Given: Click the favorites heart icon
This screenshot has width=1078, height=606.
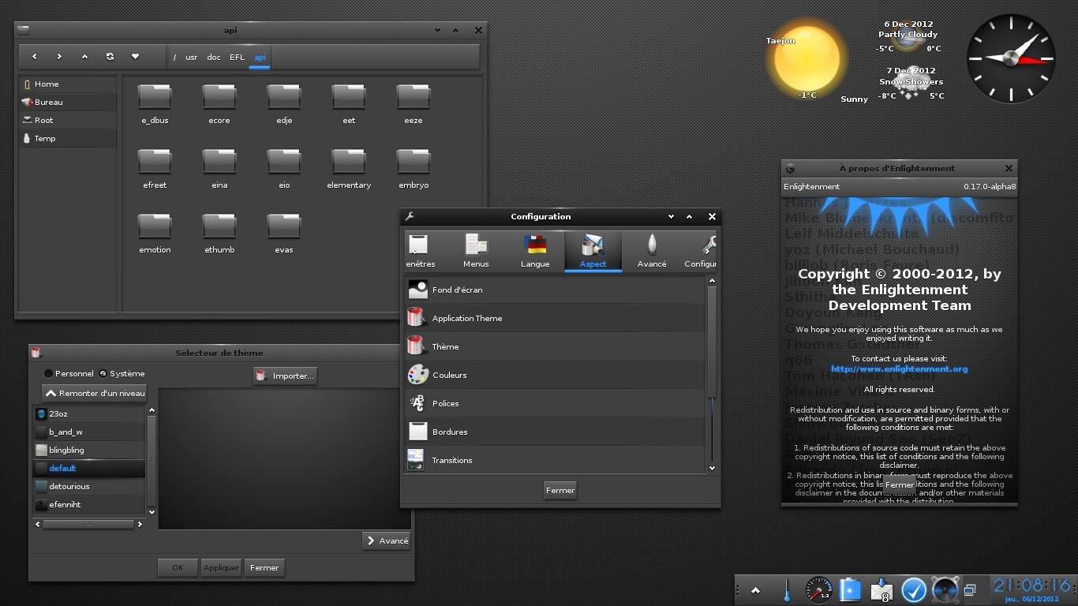Looking at the screenshot, I should [x=135, y=57].
